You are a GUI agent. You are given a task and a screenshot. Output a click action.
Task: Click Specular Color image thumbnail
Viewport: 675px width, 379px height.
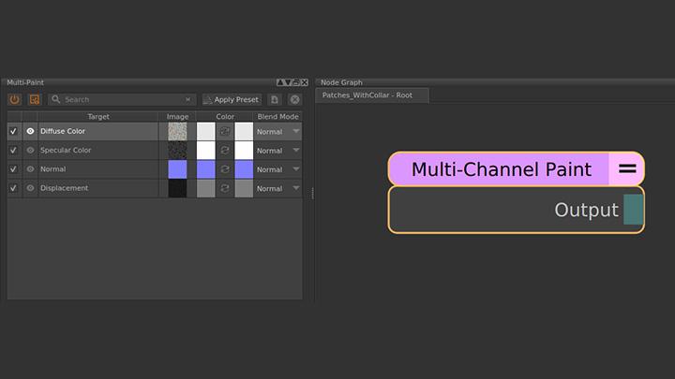(x=177, y=151)
